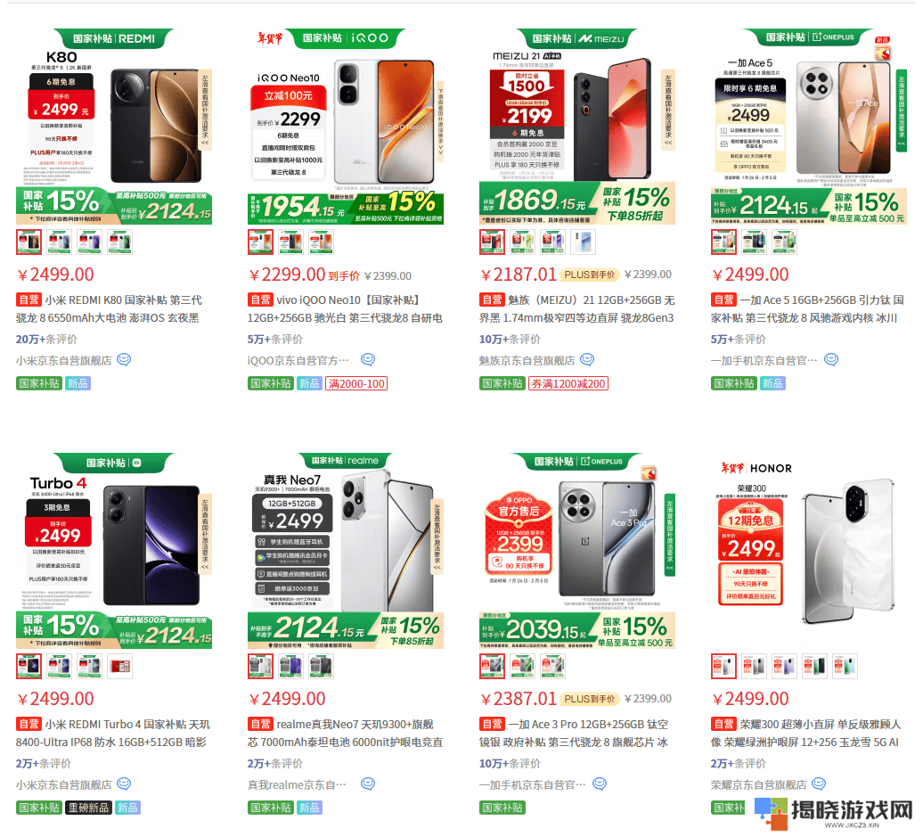The width and height of the screenshot is (923, 837).
Task: Contact 魅族京东自营旗舰店 via its chat icon
Action: point(587,359)
